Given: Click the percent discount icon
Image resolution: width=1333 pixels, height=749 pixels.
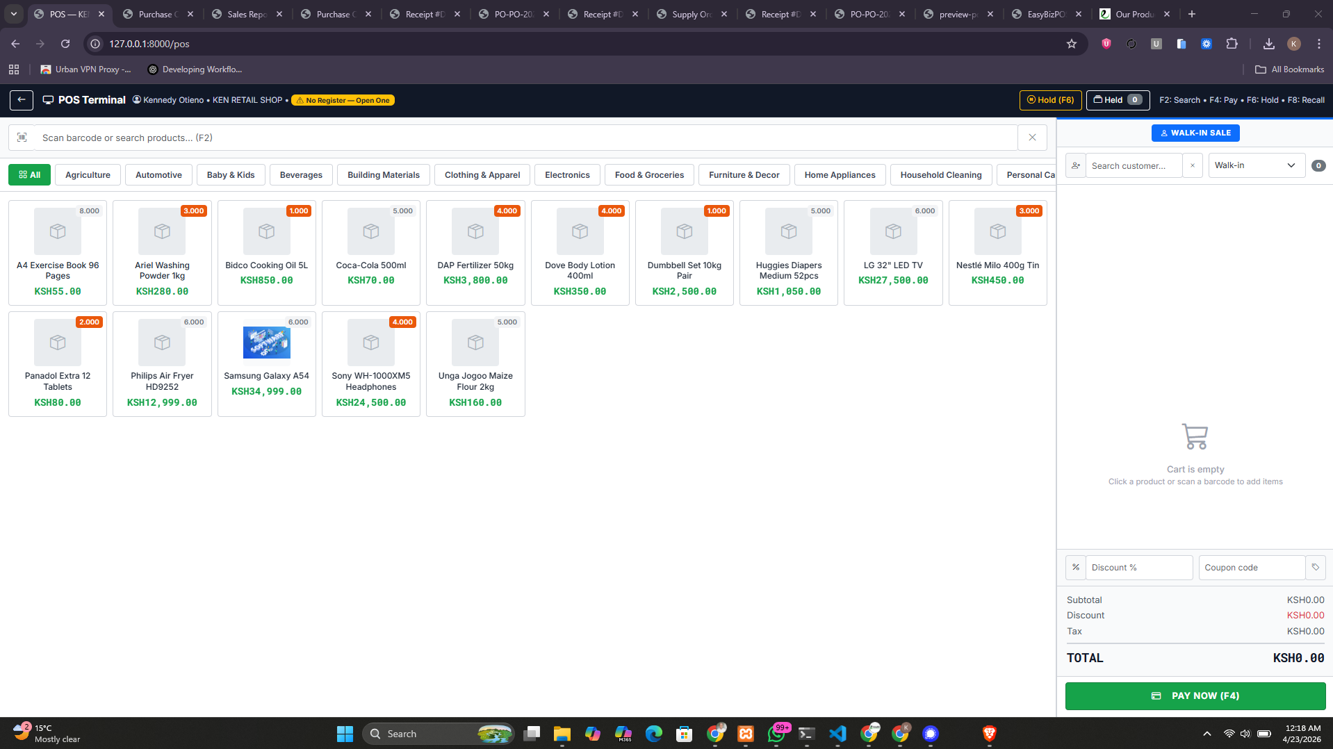Looking at the screenshot, I should tap(1076, 568).
